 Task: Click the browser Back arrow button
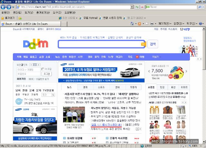(3, 7)
